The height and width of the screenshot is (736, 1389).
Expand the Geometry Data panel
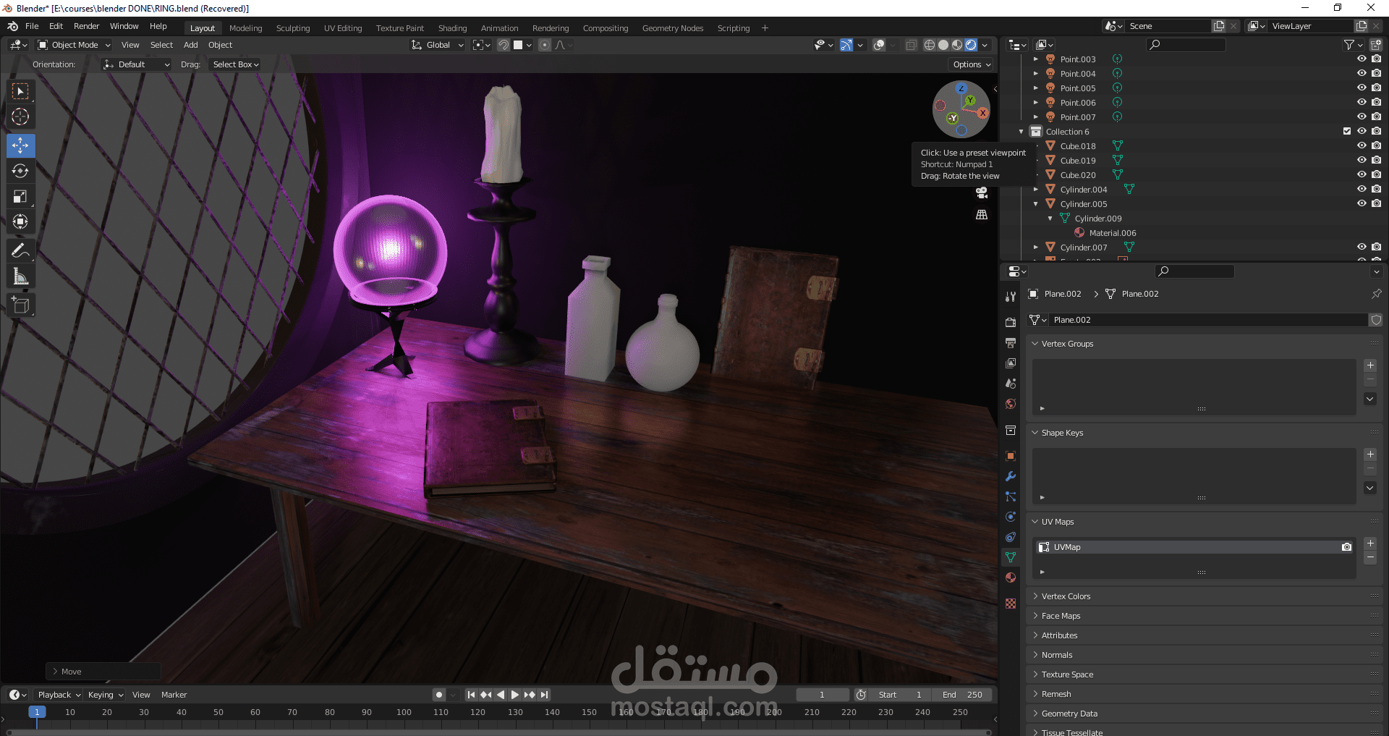tap(1069, 714)
